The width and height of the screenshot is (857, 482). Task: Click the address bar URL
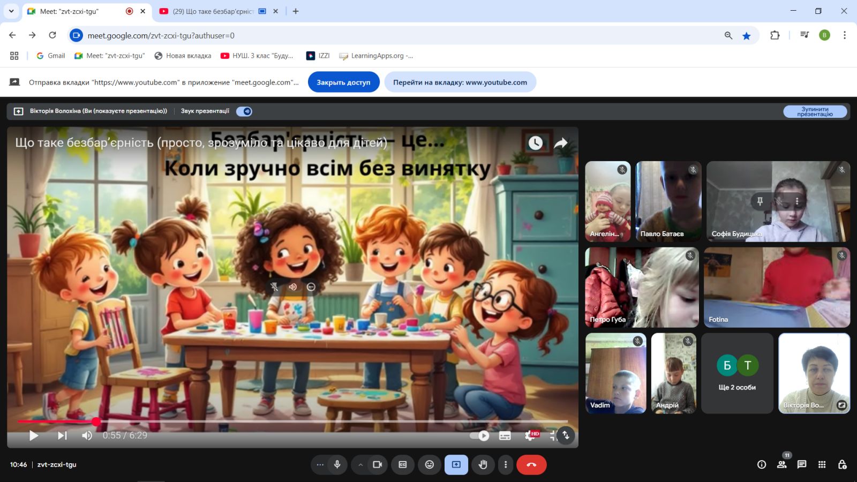161,35
